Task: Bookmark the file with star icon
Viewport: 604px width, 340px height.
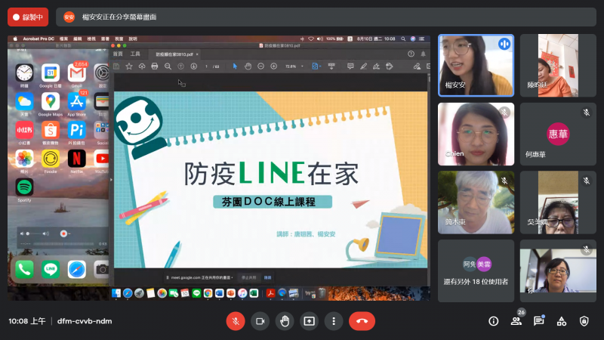Action: pyautogui.click(x=129, y=66)
